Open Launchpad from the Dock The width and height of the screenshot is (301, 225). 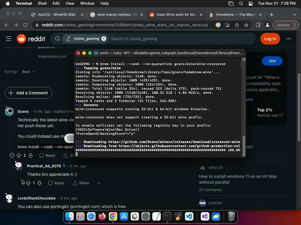point(80,217)
